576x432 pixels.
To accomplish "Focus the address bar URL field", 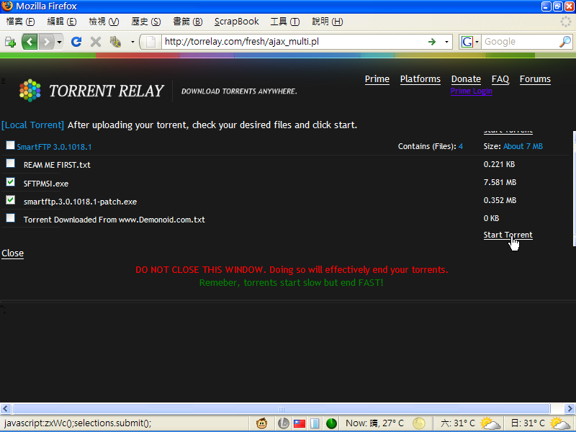I will (294, 42).
